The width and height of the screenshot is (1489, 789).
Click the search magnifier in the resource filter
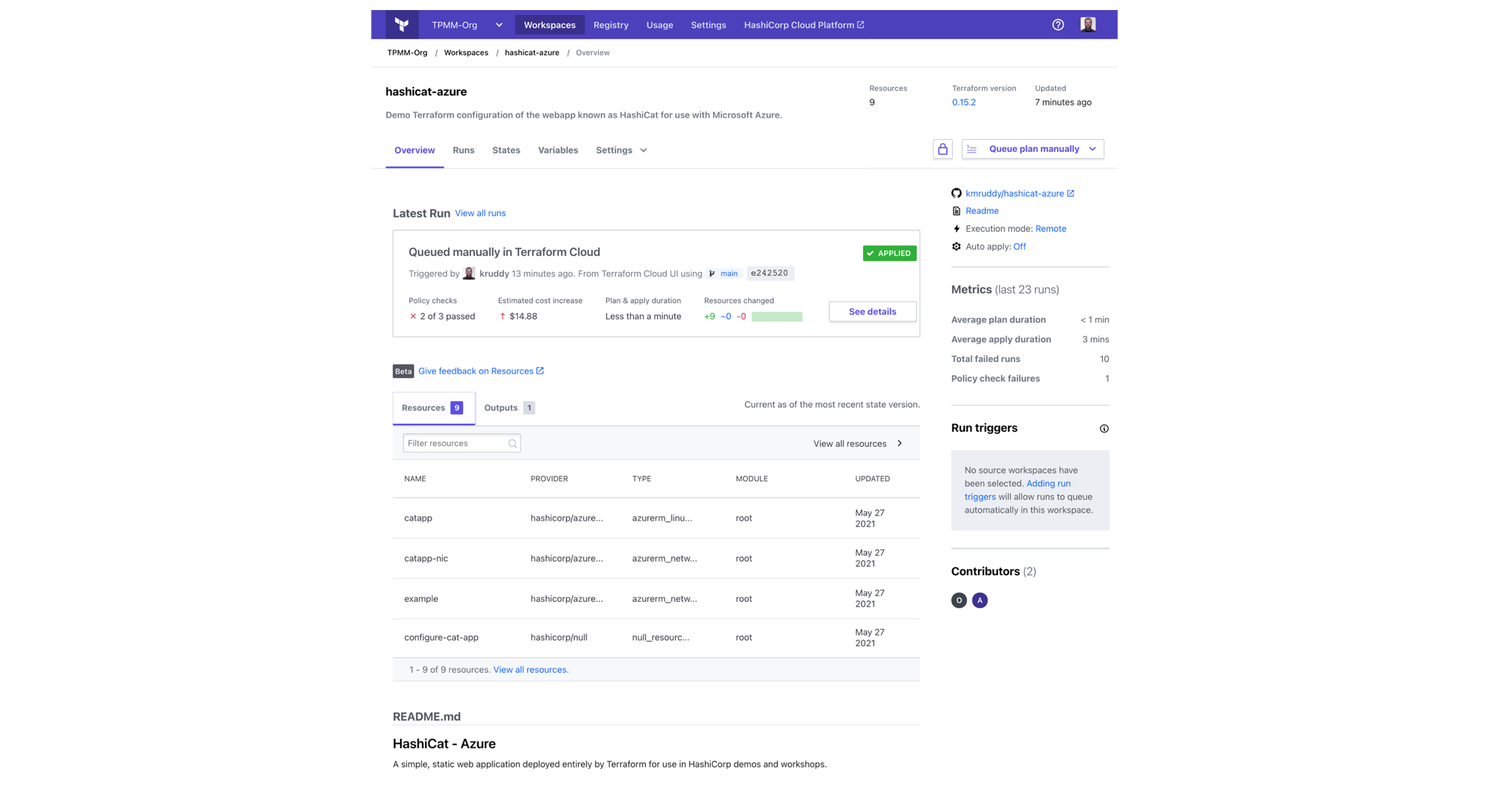(x=513, y=443)
